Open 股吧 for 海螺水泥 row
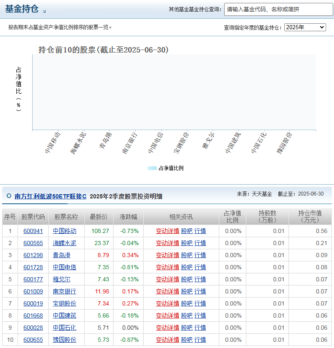334x348 pixels. tap(187, 243)
